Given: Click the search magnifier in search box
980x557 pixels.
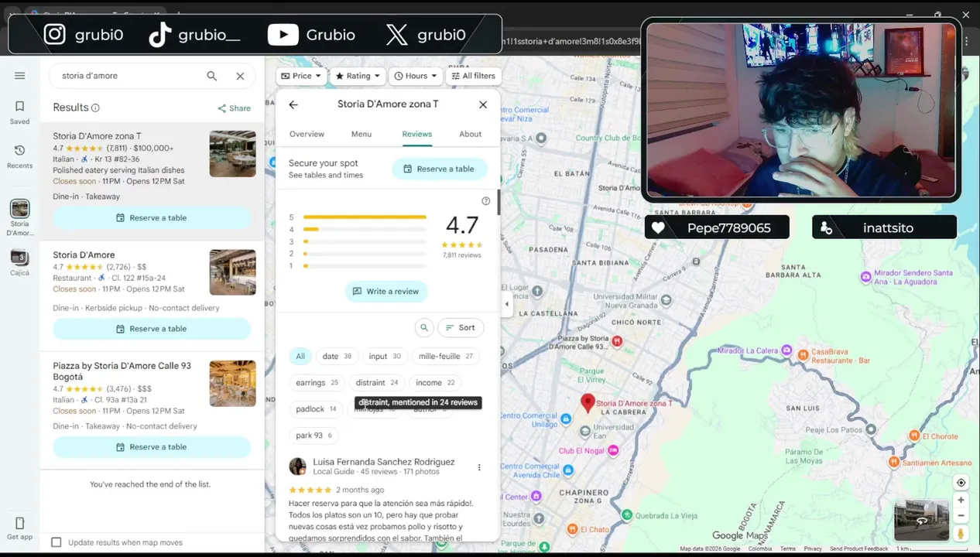Looking at the screenshot, I should (211, 76).
